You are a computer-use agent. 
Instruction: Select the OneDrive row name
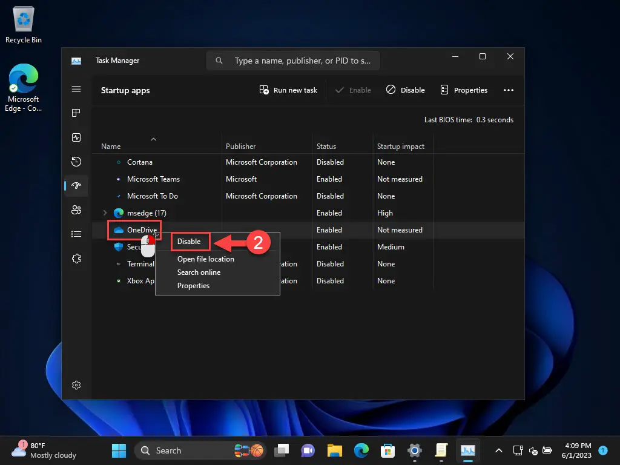point(142,230)
